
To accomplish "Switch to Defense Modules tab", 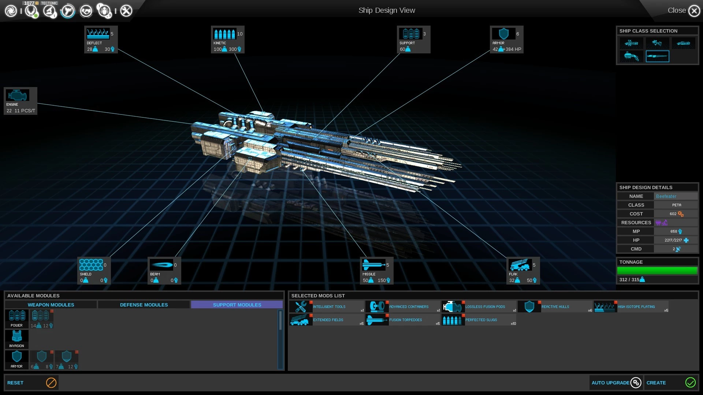I will 144,305.
